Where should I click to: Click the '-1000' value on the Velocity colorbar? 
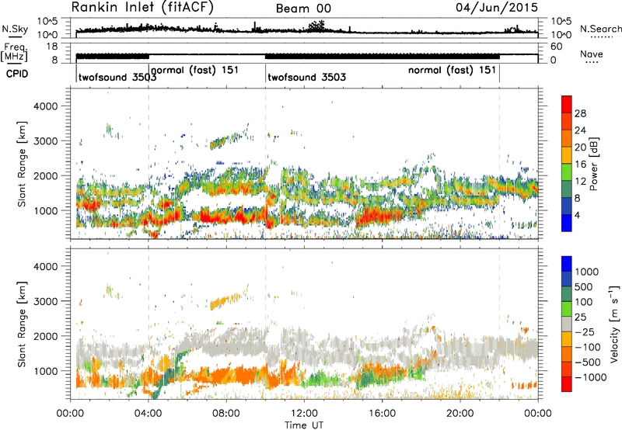(591, 377)
